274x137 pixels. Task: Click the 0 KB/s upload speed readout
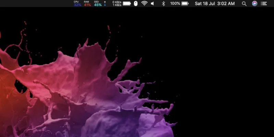(117, 2)
